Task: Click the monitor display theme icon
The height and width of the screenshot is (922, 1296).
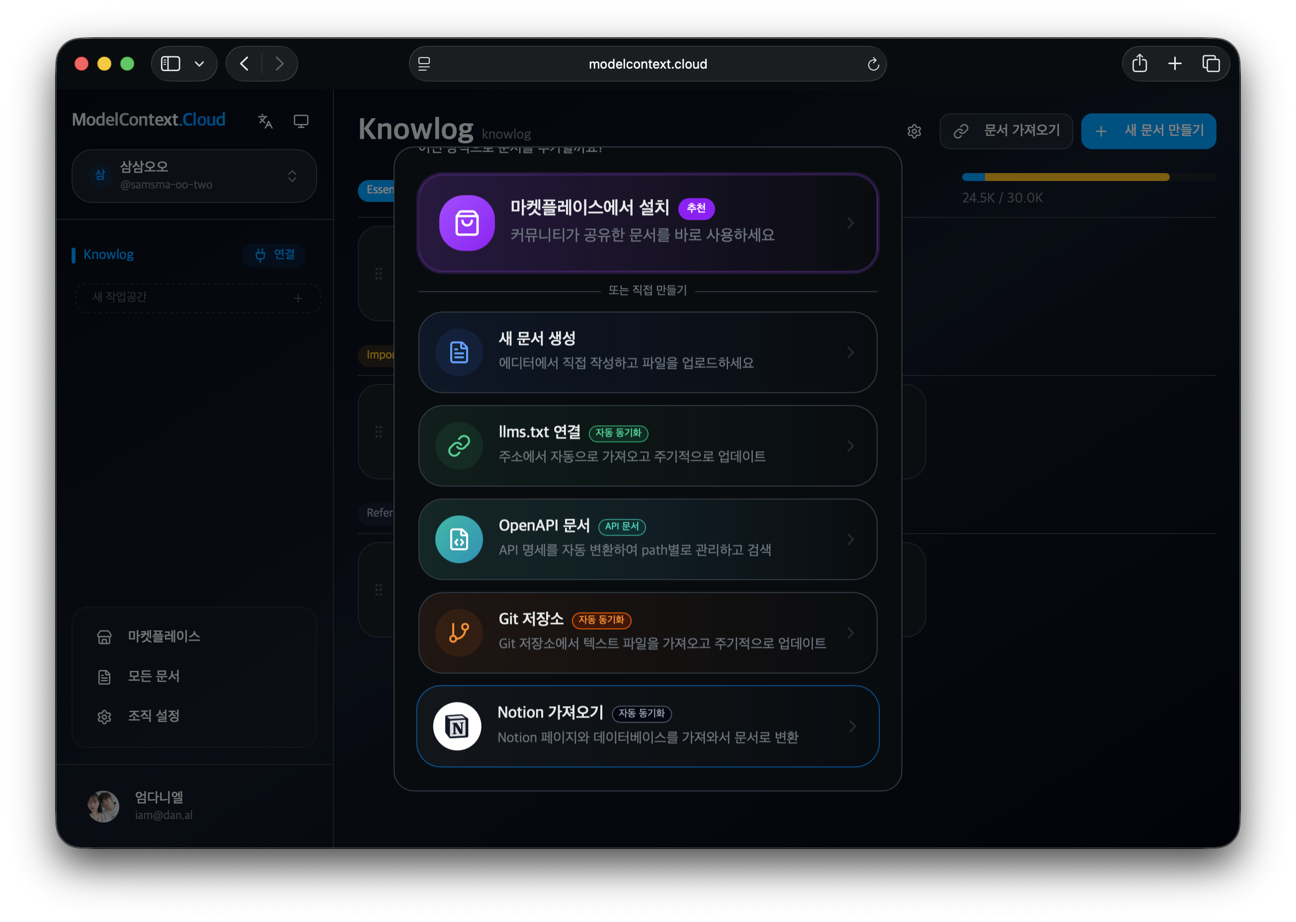Action: pyautogui.click(x=301, y=121)
